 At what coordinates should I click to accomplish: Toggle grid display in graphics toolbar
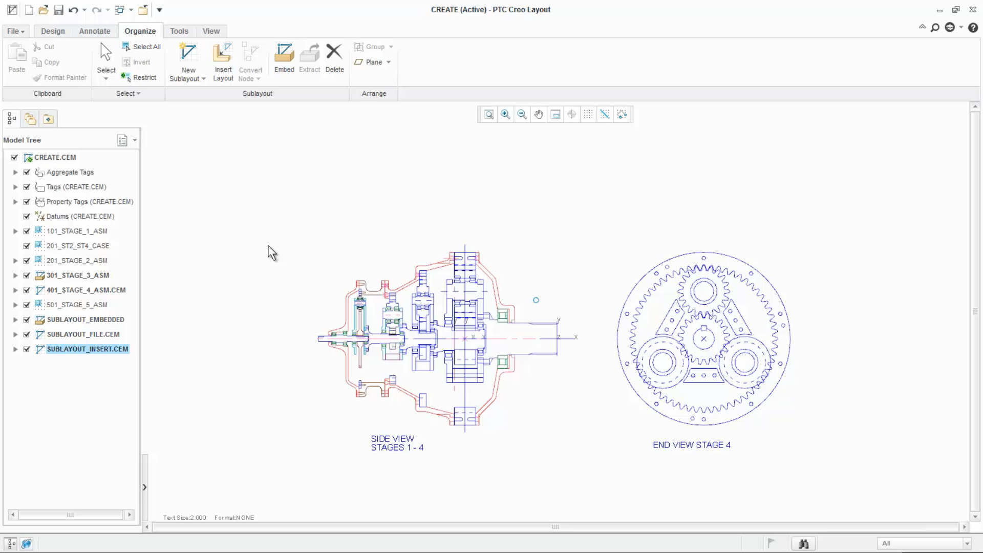588,115
